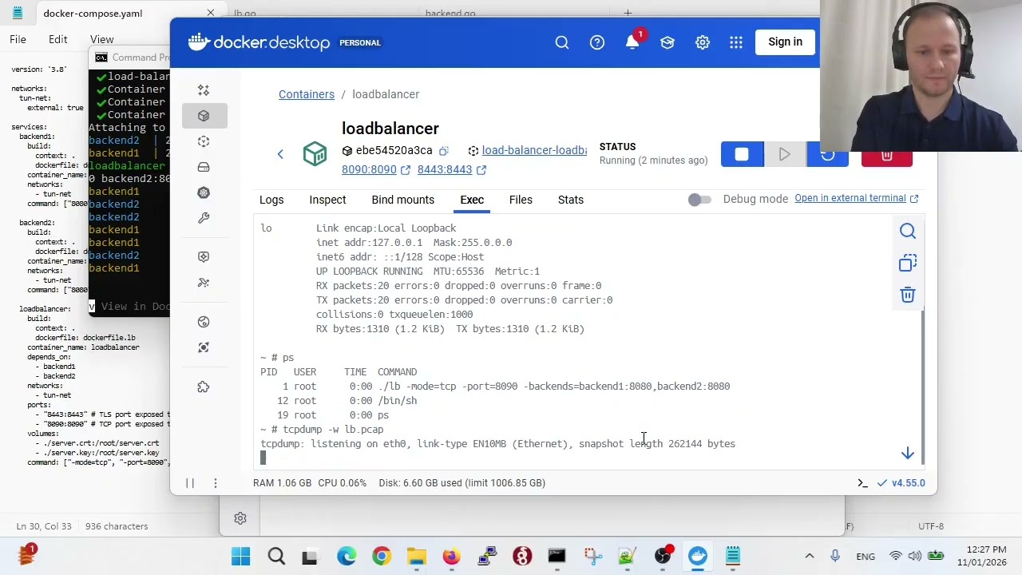
Task: Toggle Debug mode switch
Action: click(699, 200)
